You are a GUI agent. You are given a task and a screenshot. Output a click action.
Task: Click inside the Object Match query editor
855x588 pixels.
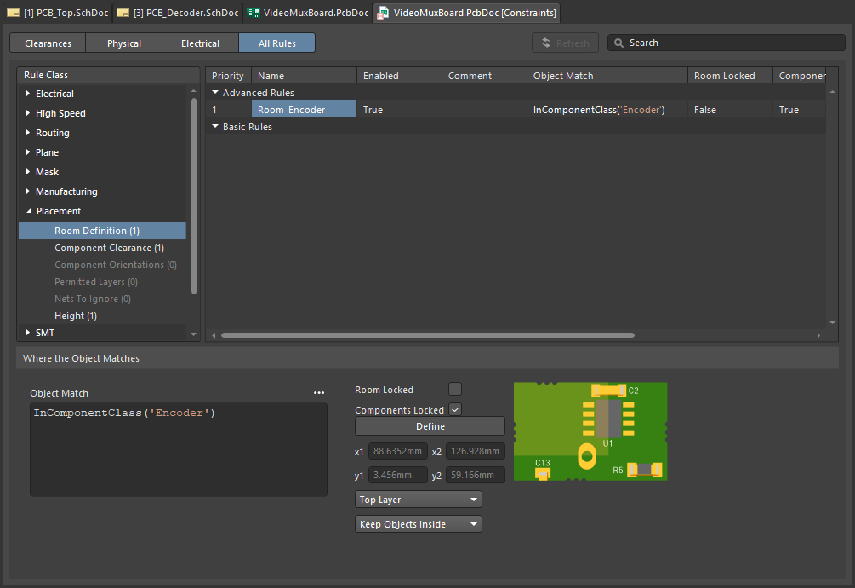pos(179,449)
